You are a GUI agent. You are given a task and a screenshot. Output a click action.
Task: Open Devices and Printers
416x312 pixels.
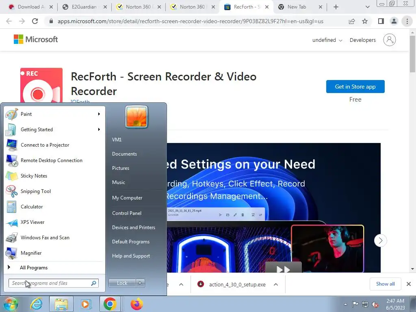tap(133, 227)
